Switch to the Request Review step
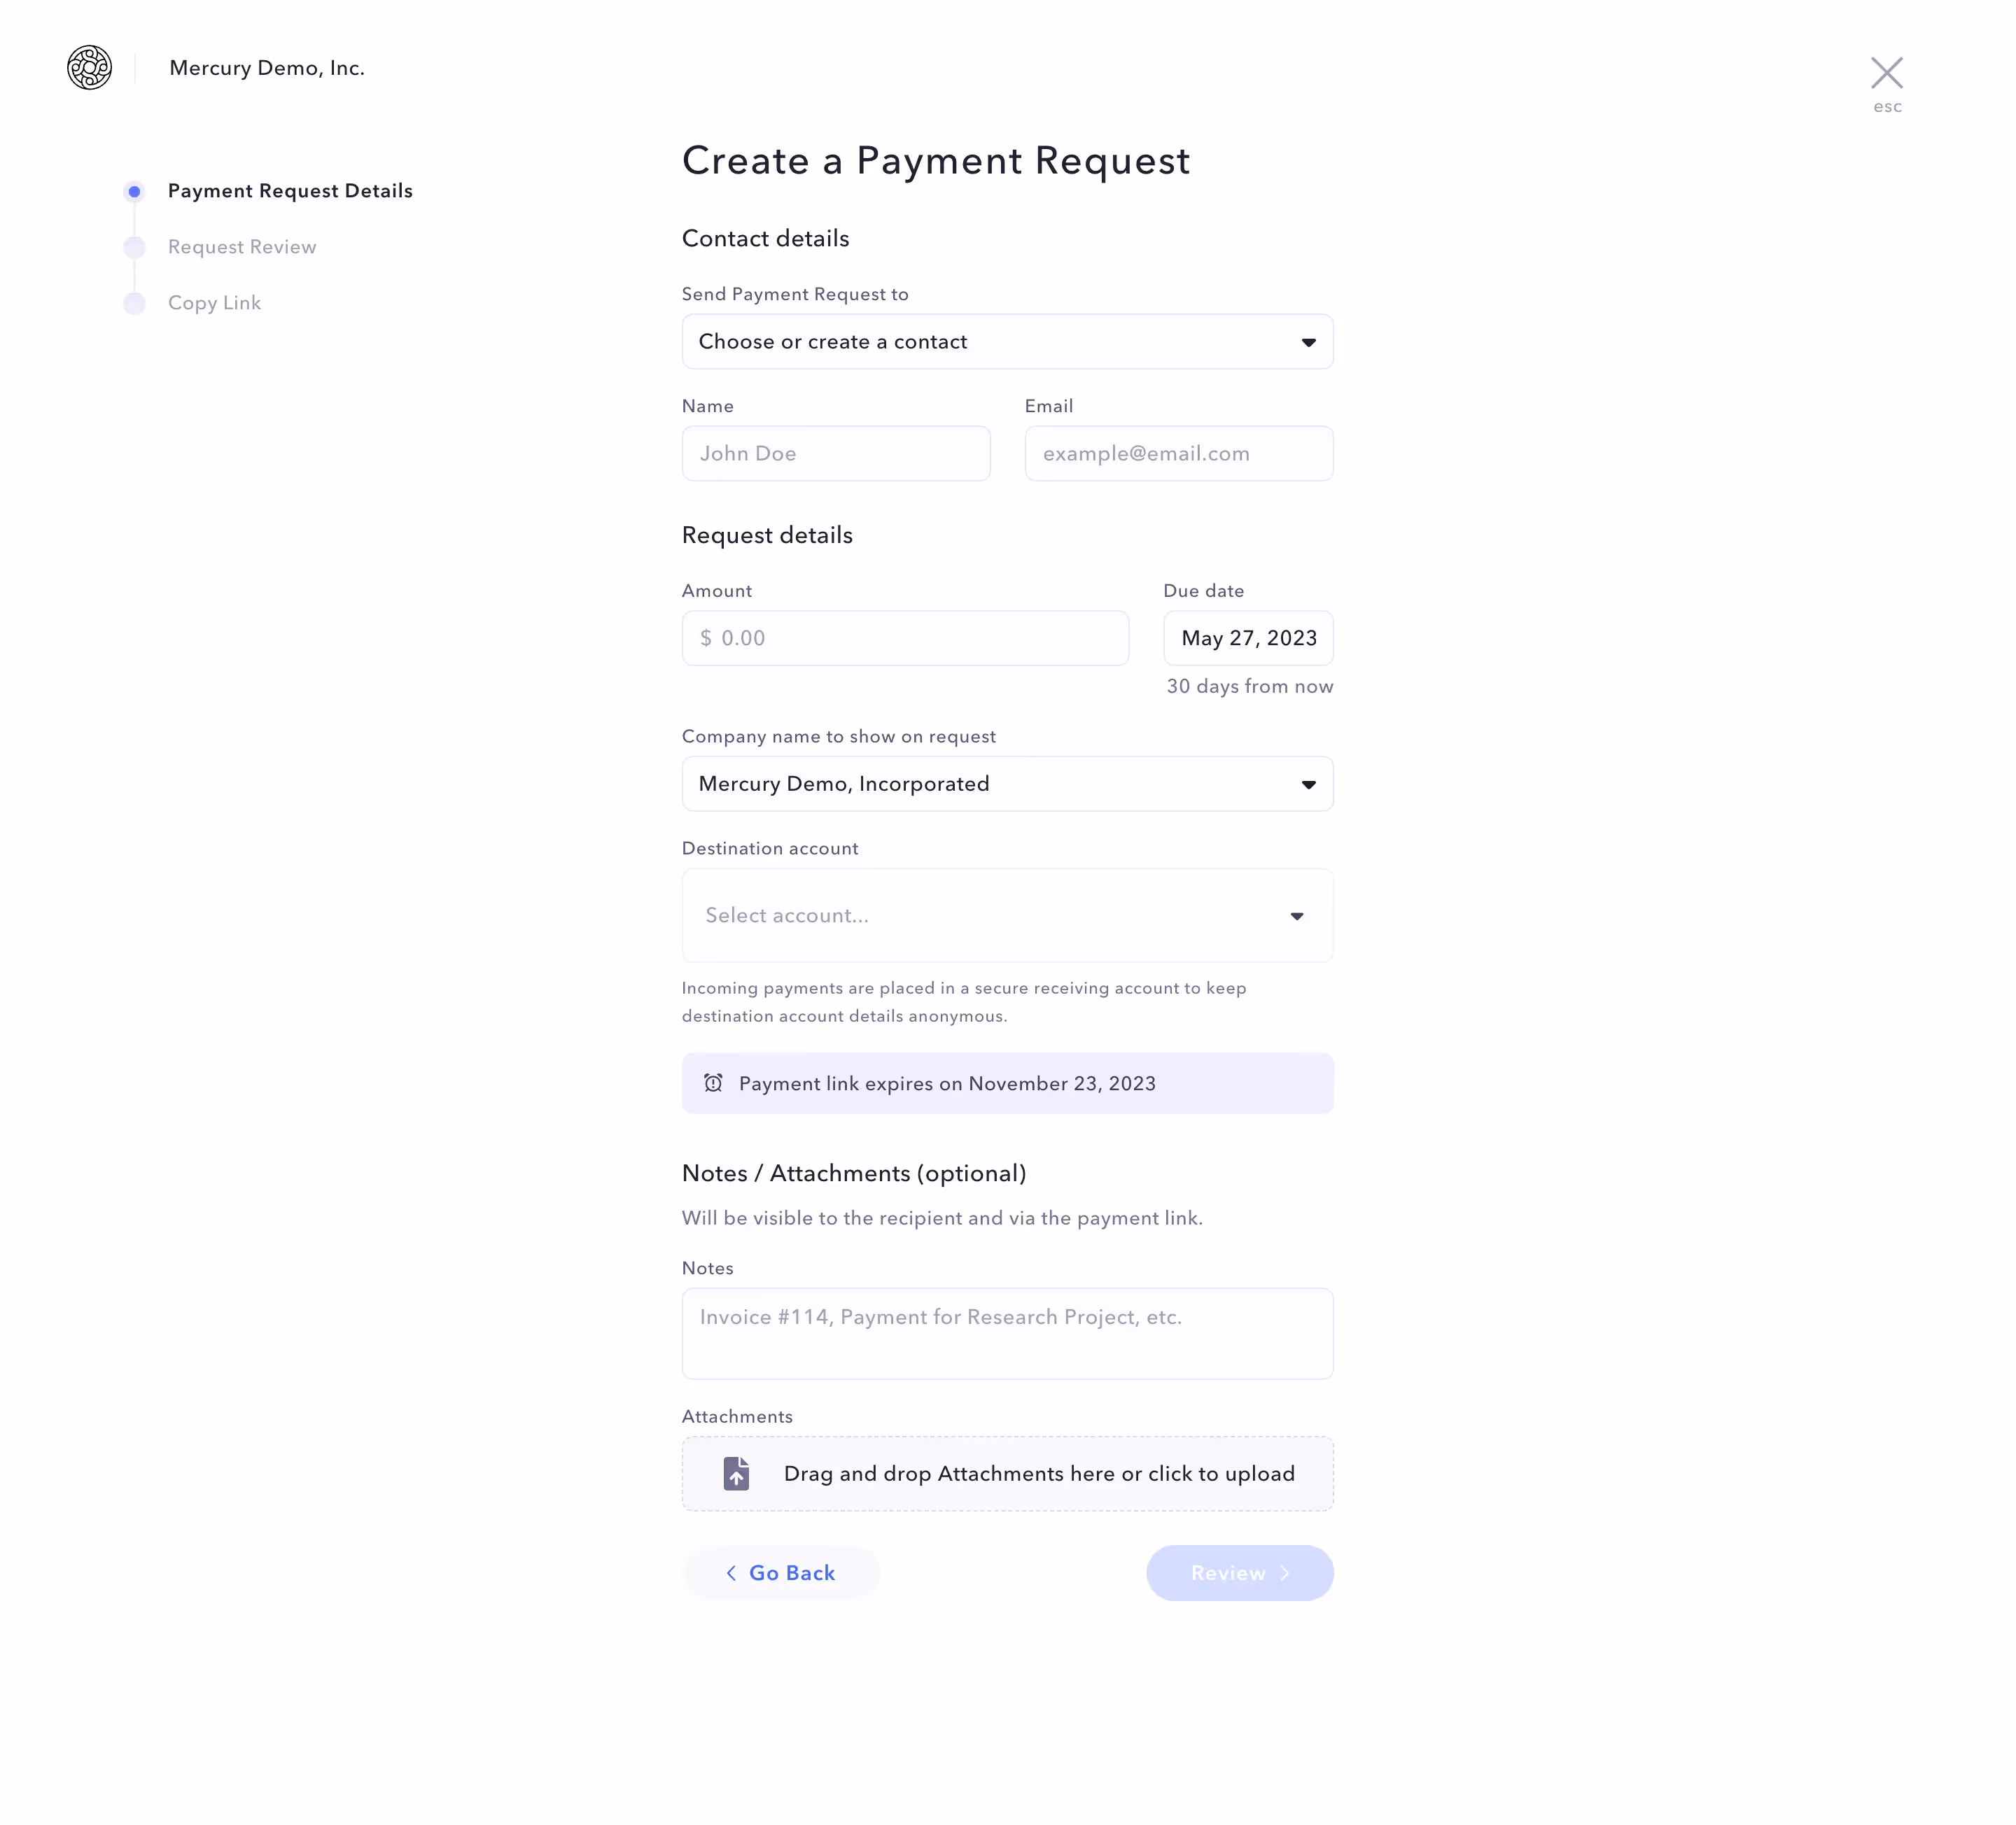2016x1825 pixels. (241, 247)
